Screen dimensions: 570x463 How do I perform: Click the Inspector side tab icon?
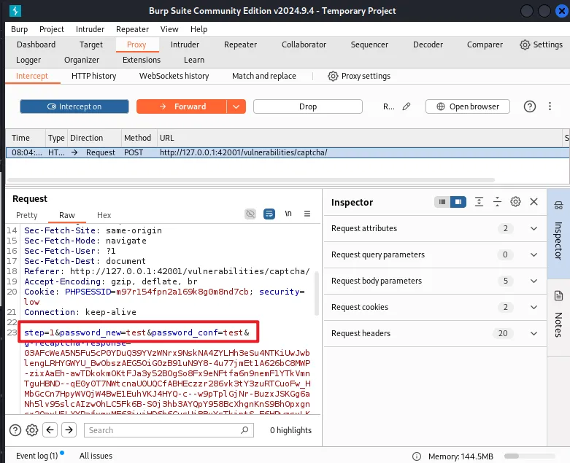point(558,206)
